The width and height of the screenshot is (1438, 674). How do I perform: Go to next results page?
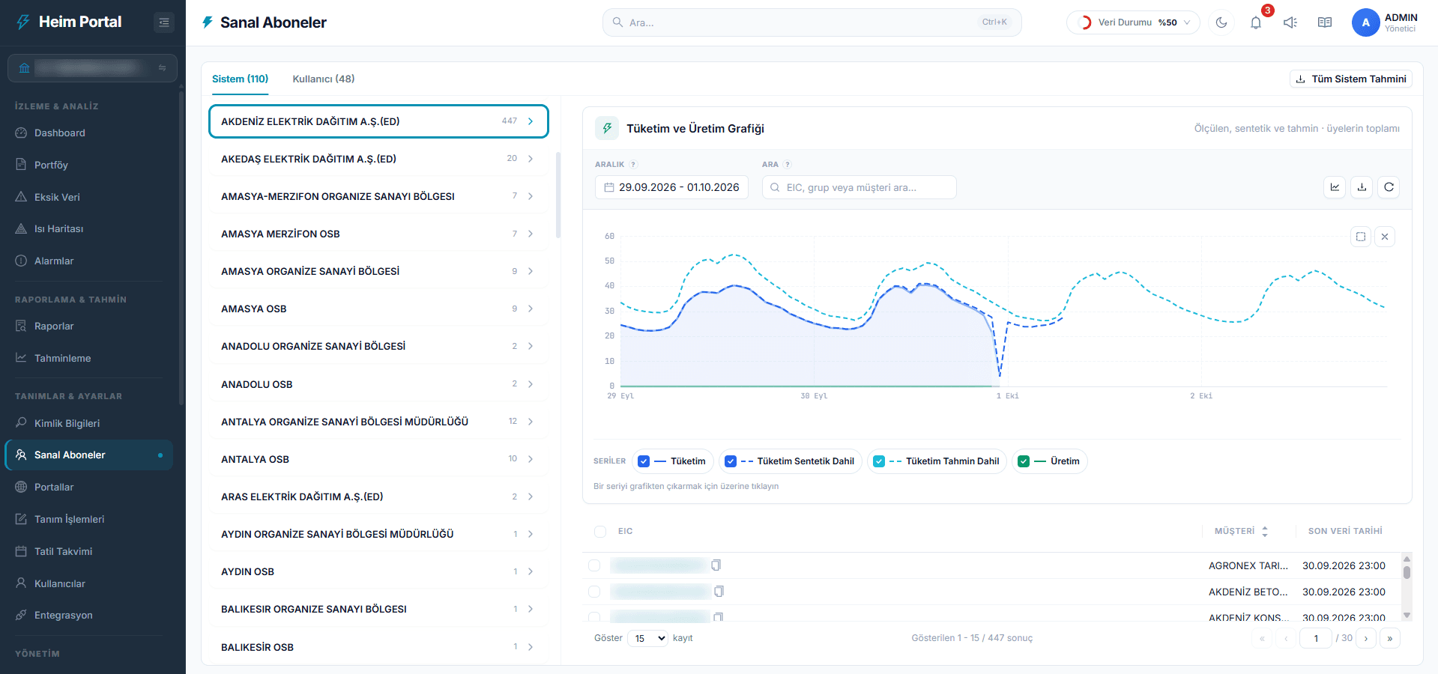point(1366,638)
